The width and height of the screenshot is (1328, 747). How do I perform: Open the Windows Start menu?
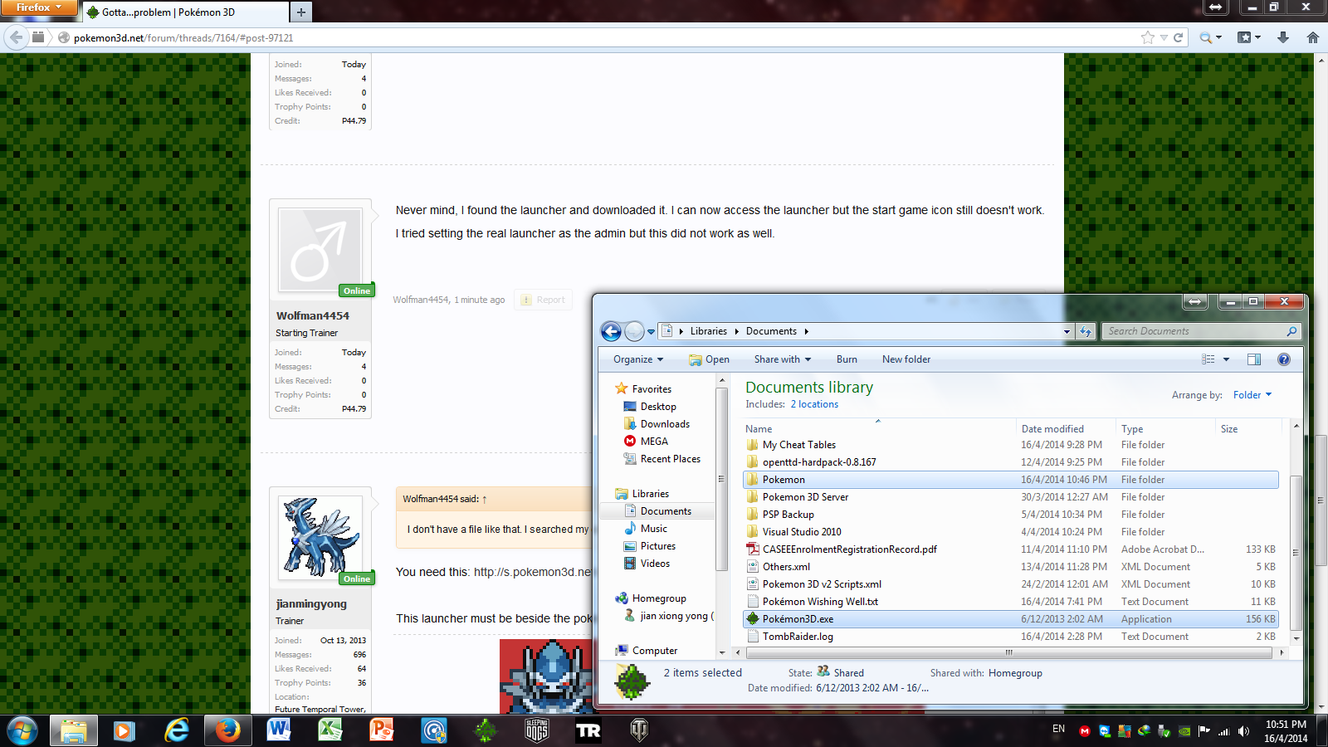click(x=22, y=730)
